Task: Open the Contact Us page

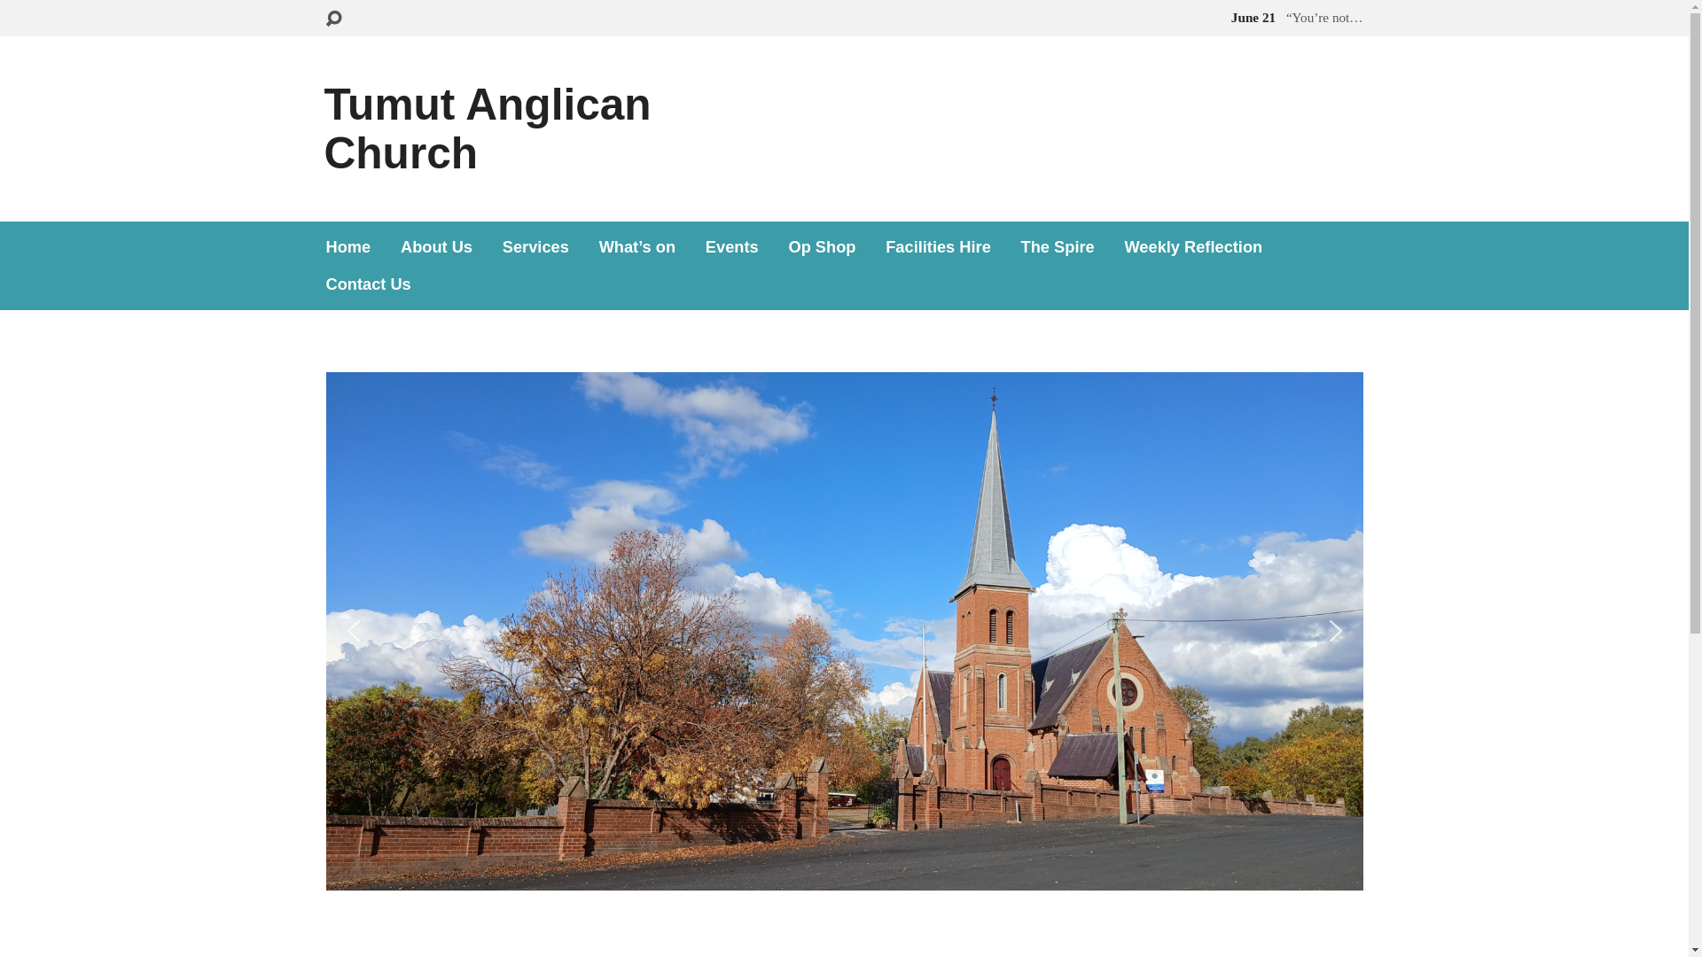Action: [369, 284]
